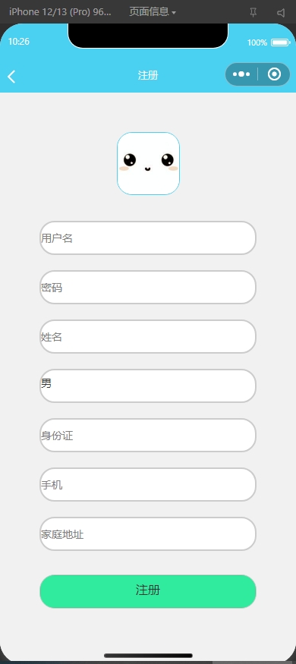Click the 注册 page title in navigation bar
This screenshot has width=296, height=664.
click(x=148, y=75)
